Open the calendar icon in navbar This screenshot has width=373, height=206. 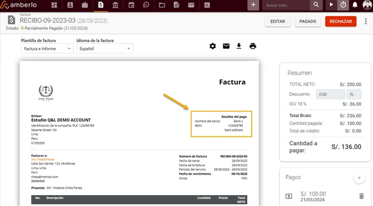(131, 5)
